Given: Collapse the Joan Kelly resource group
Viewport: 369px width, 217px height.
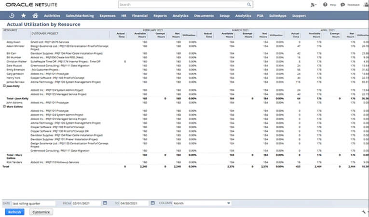Looking at the screenshot, I should [4, 86].
